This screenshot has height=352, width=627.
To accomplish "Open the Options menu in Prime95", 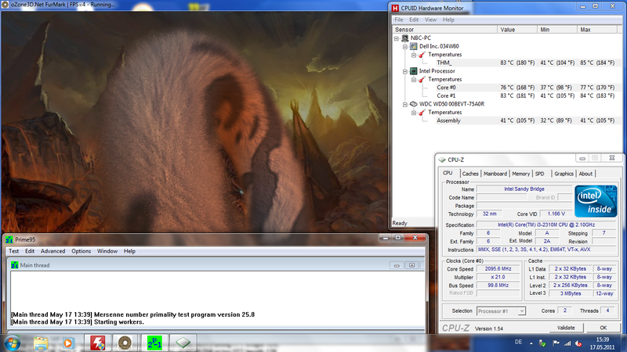I will (x=82, y=251).
